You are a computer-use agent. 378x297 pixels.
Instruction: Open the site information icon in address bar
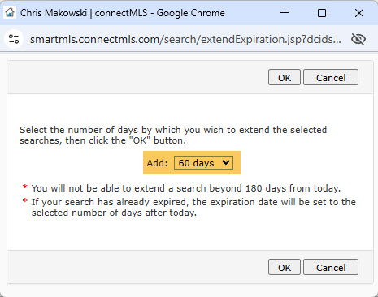click(x=14, y=39)
